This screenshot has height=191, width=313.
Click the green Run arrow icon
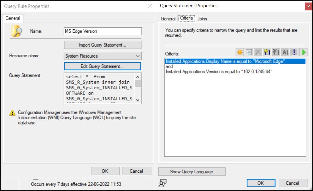pyautogui.click(x=304, y=52)
